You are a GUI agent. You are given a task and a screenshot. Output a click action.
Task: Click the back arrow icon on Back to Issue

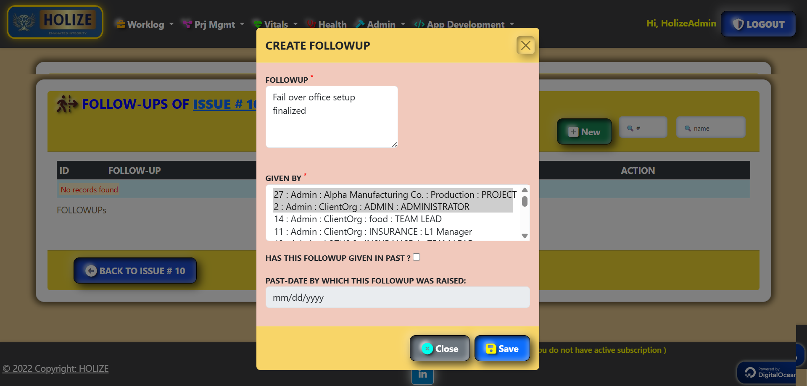91,271
